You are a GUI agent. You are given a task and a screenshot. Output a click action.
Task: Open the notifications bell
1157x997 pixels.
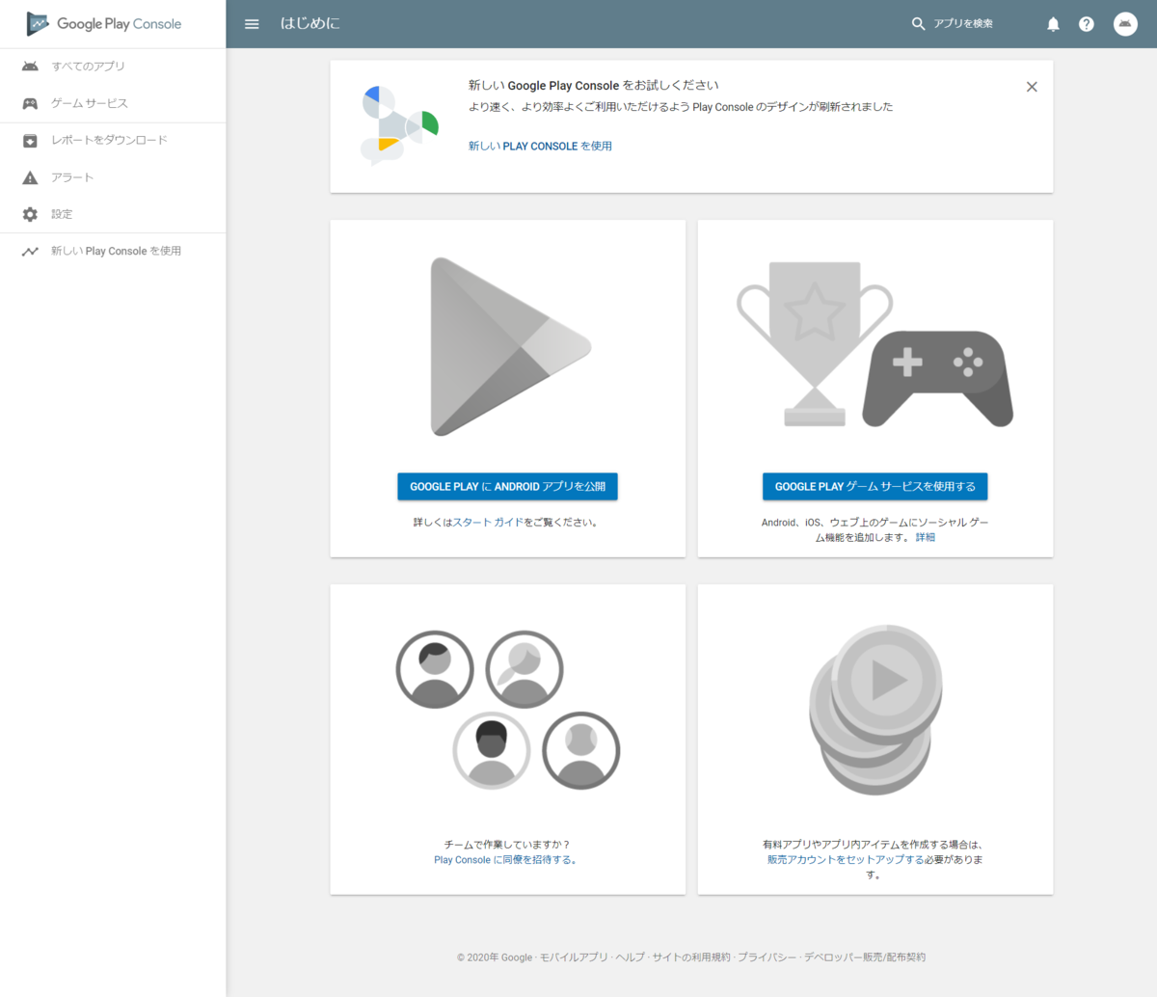point(1053,24)
